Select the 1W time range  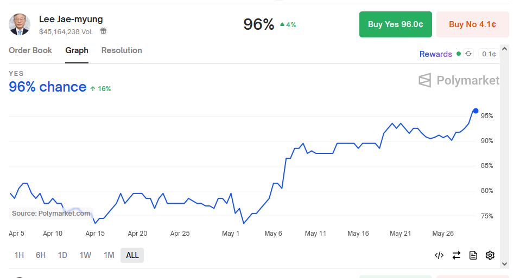click(x=85, y=255)
